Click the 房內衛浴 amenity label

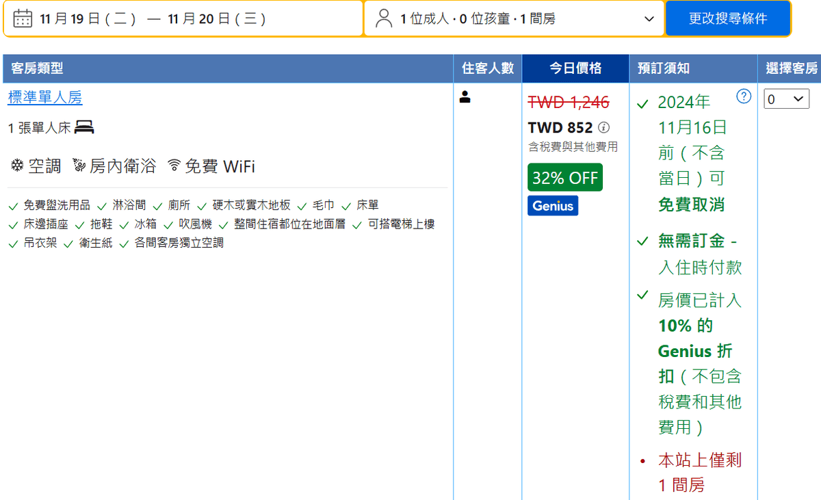pos(123,166)
